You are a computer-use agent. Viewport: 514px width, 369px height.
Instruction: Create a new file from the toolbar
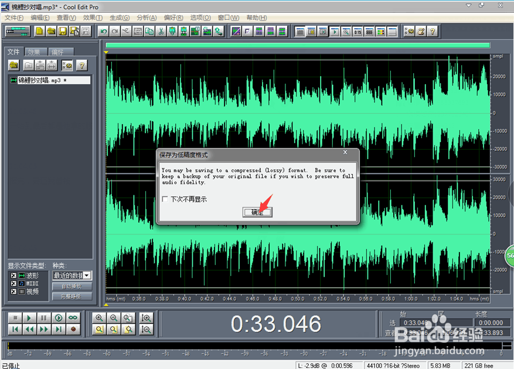pyautogui.click(x=39, y=32)
